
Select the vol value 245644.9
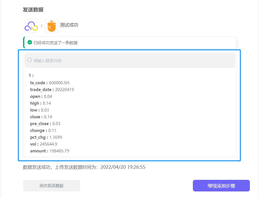49,144
